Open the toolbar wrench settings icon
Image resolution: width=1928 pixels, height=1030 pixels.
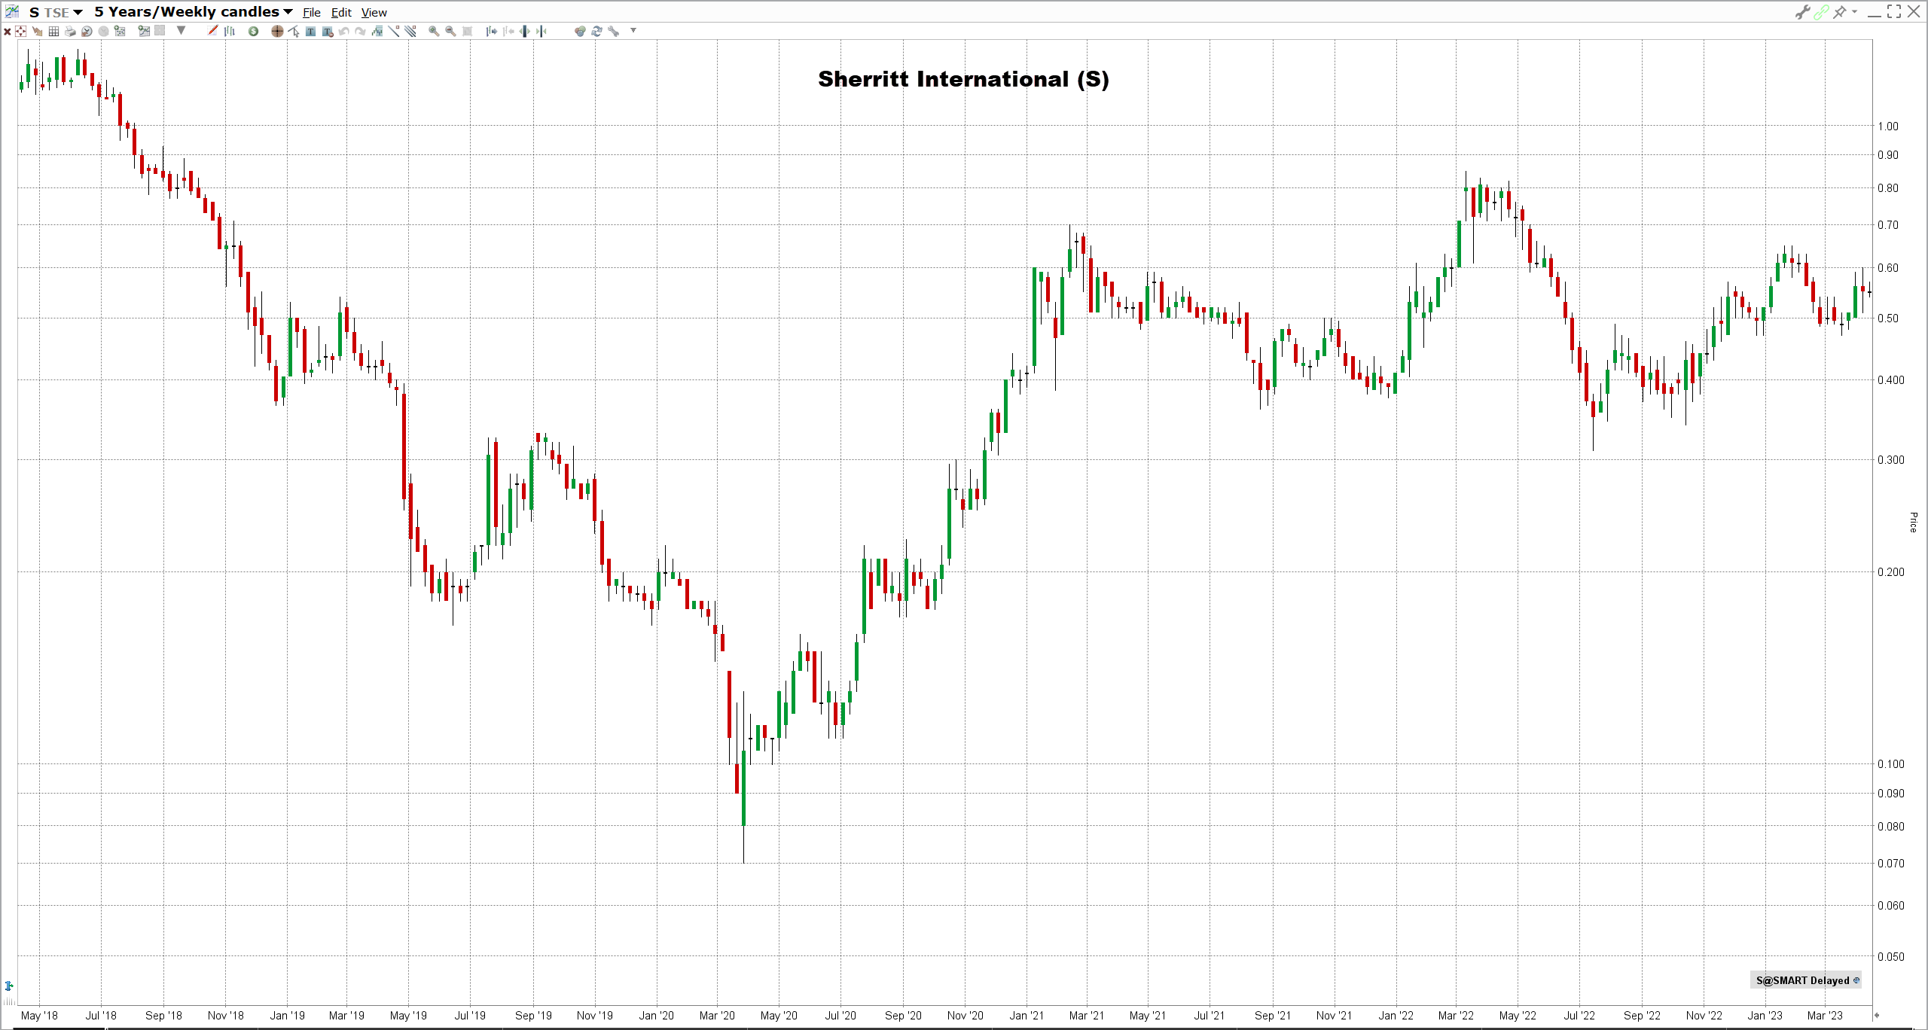click(x=614, y=31)
